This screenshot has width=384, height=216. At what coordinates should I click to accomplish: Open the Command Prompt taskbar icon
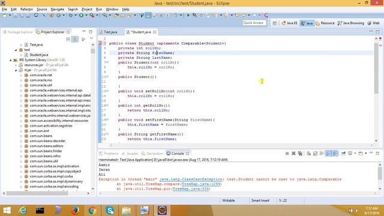(40, 211)
